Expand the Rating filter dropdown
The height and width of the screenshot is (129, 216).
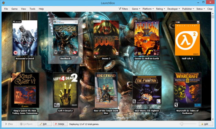coord(160,9)
